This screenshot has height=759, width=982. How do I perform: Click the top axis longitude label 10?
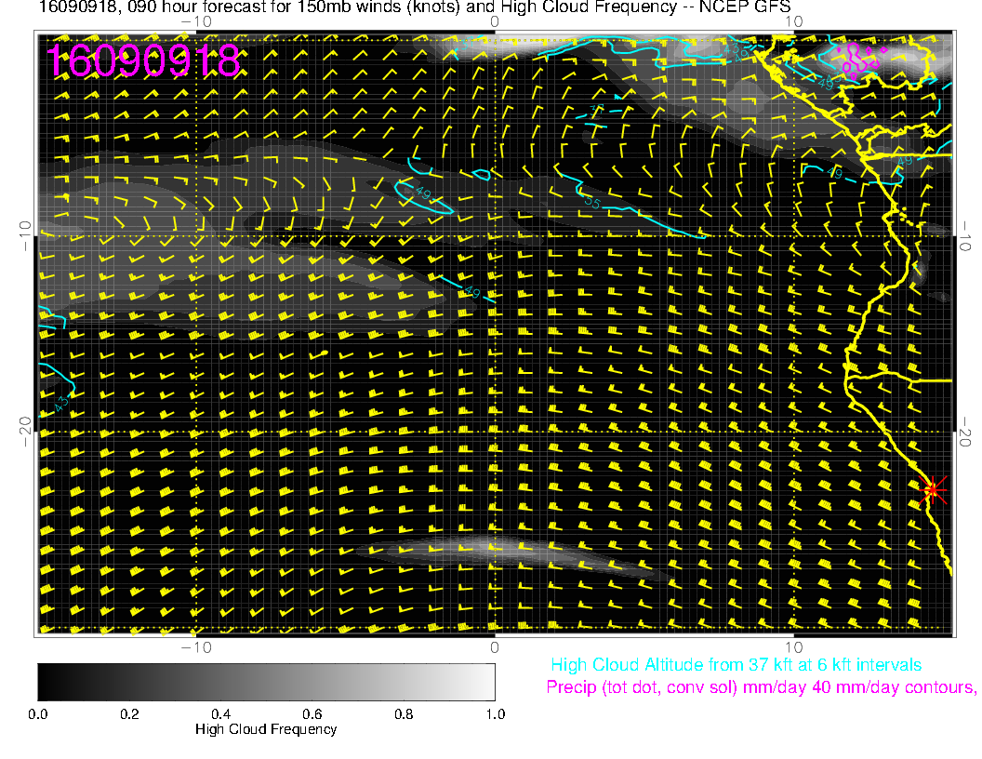pos(793,21)
